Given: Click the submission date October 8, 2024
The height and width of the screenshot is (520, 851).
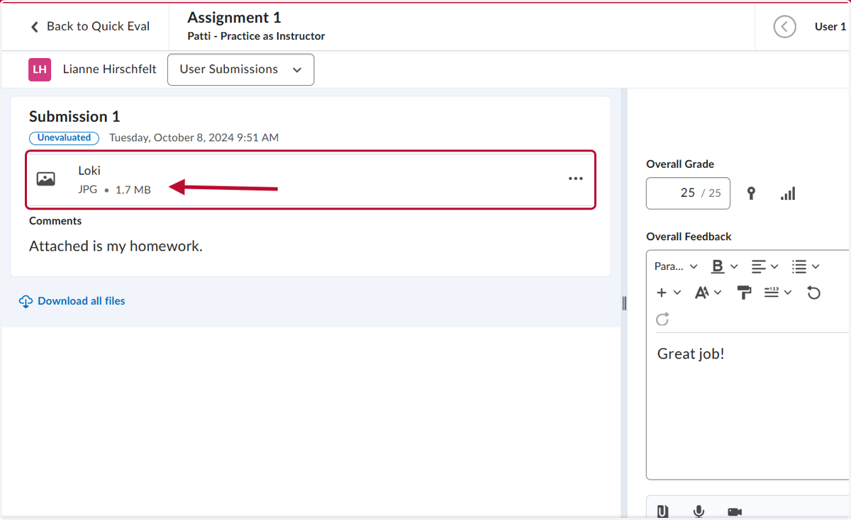Looking at the screenshot, I should click(x=194, y=137).
